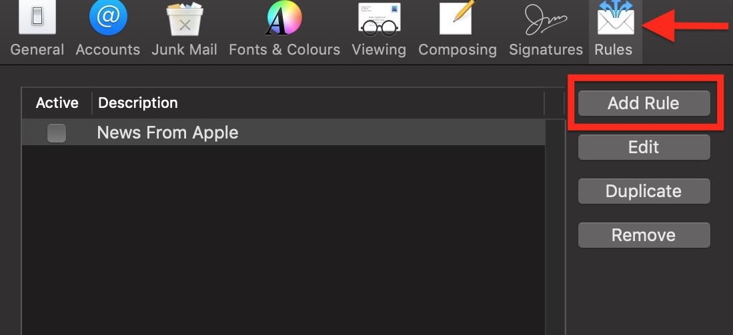Image resolution: width=733 pixels, height=335 pixels.
Task: Duplicate the selected rule
Action: (x=644, y=191)
